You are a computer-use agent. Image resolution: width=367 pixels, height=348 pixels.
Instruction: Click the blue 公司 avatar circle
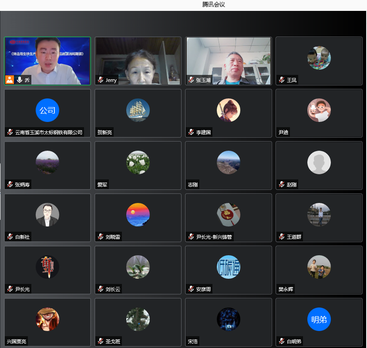(47, 110)
